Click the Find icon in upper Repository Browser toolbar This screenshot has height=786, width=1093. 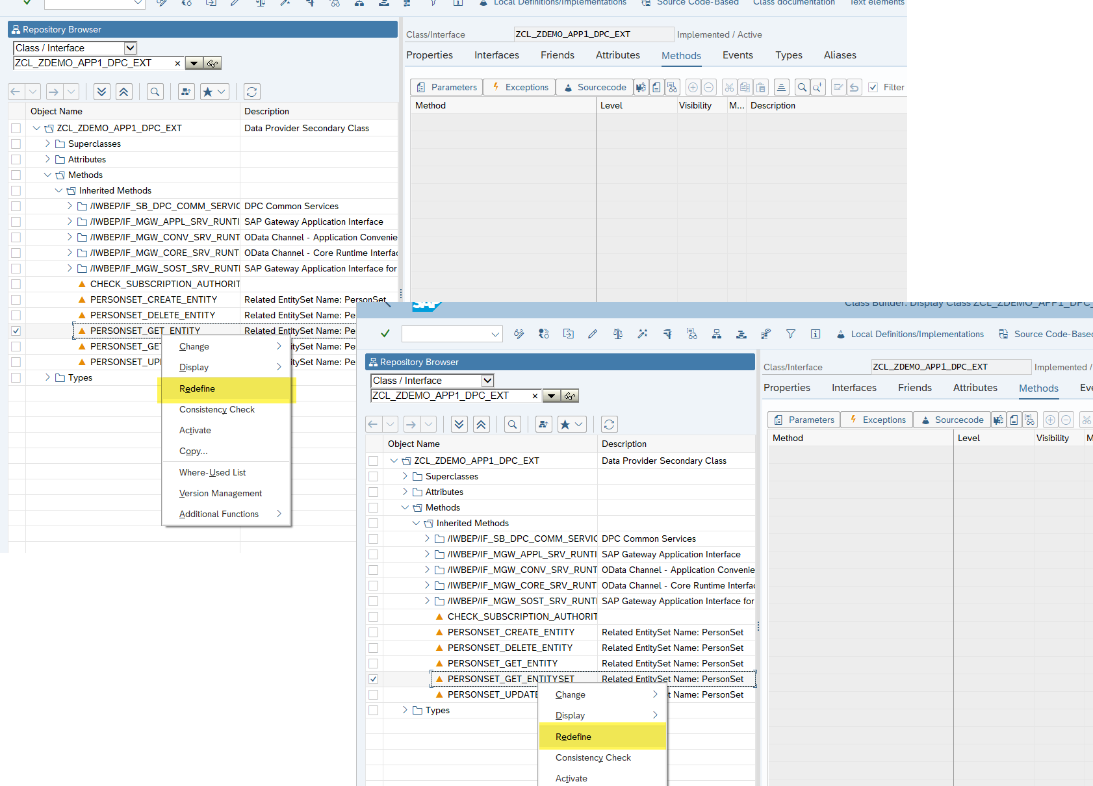point(155,92)
